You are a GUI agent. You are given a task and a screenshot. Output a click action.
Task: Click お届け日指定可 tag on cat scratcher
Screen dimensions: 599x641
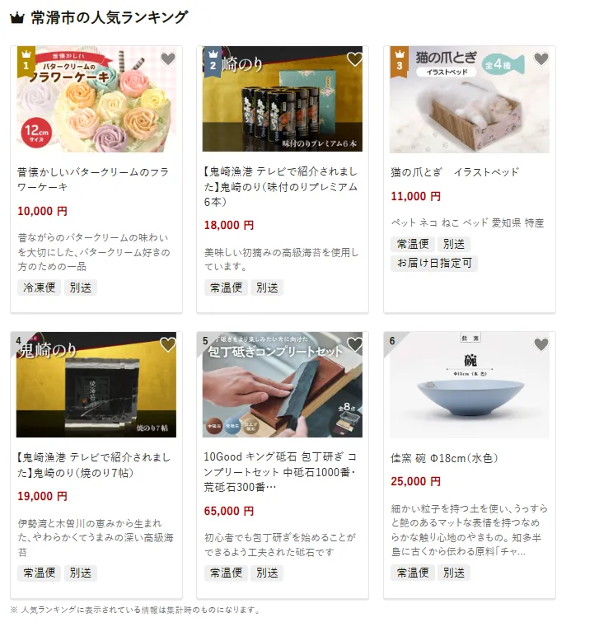[434, 263]
